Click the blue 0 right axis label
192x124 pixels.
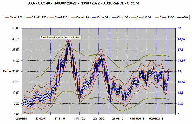(179, 114)
